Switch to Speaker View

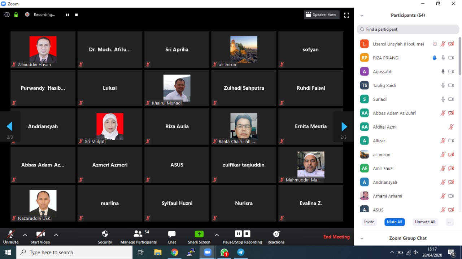pyautogui.click(x=321, y=15)
